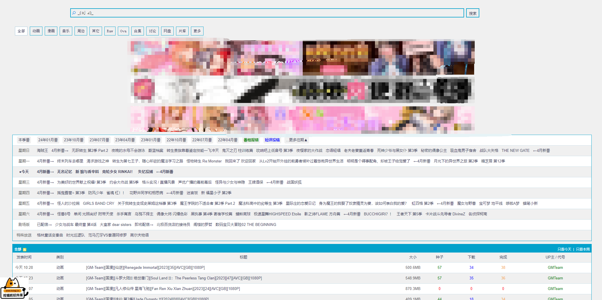
Task: Click the RSS feed icon beside 全部
Action: [x=25, y=250]
